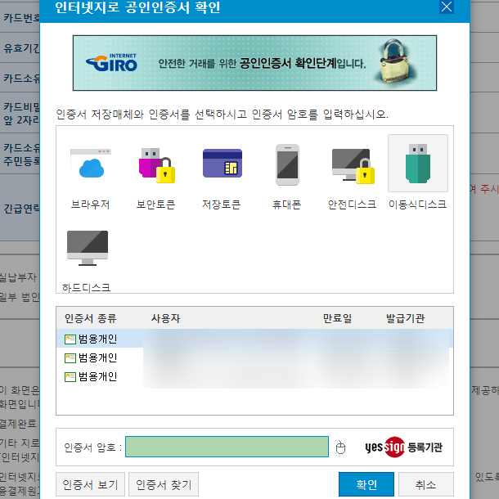The image size is (499, 499).
Task: Select the second 범용개인 certificate row
Action: 254,357
